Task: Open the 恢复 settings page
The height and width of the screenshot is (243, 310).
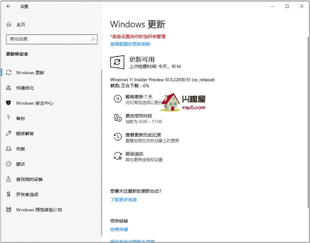Action: point(21,149)
